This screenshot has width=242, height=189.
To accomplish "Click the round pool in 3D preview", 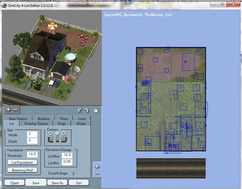I will (x=70, y=57).
